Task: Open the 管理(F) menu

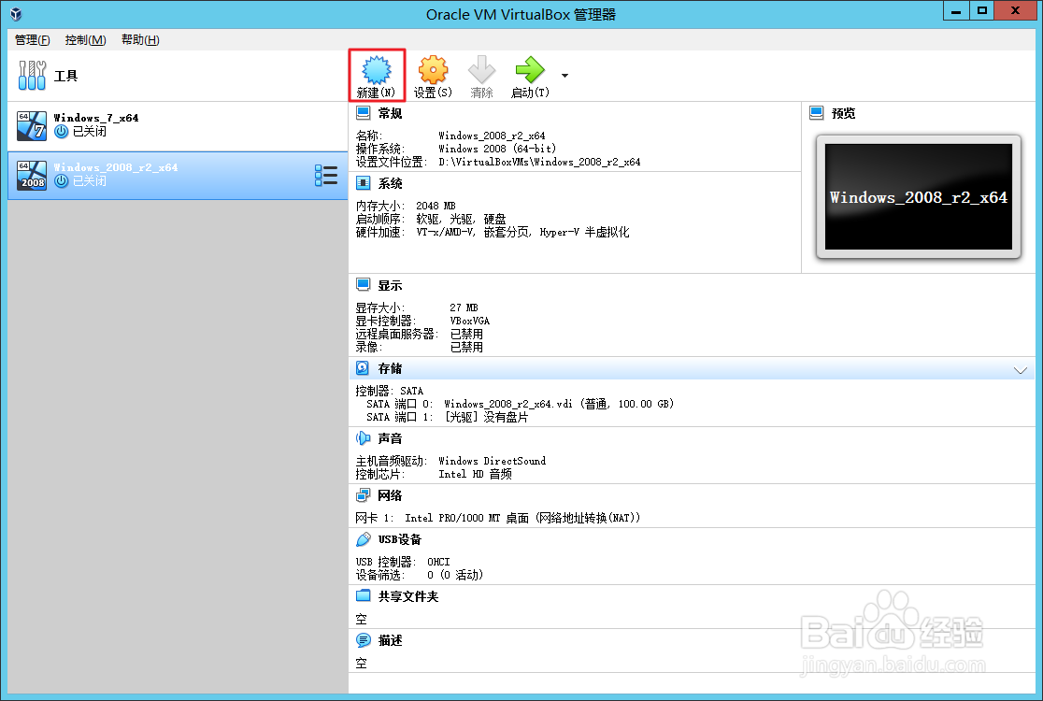Action: tap(33, 40)
